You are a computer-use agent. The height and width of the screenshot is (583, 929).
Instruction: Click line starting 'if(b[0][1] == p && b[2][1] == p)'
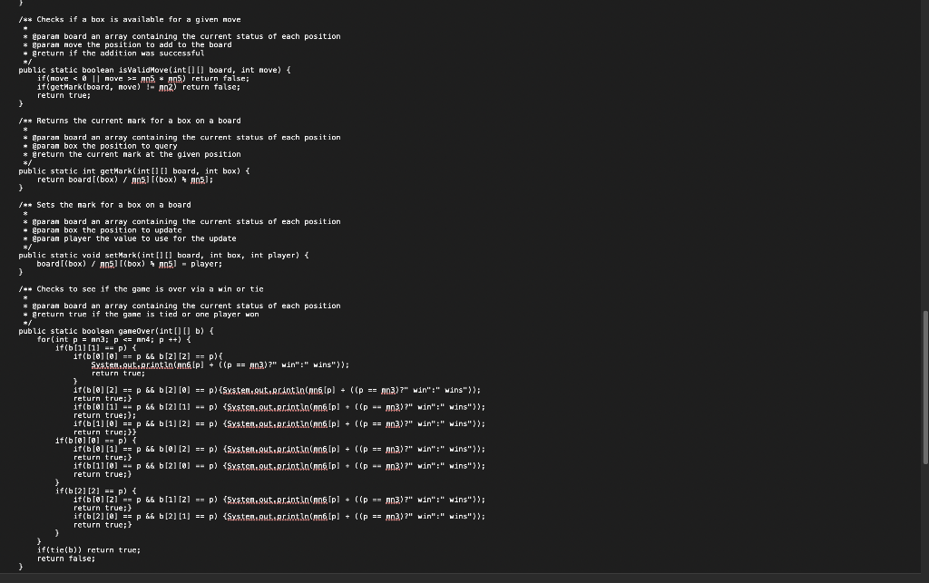[x=279, y=407]
